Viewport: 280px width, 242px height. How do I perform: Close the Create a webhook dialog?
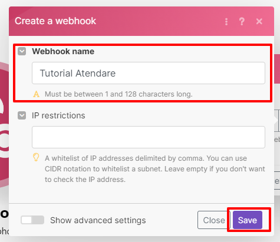click(x=259, y=21)
